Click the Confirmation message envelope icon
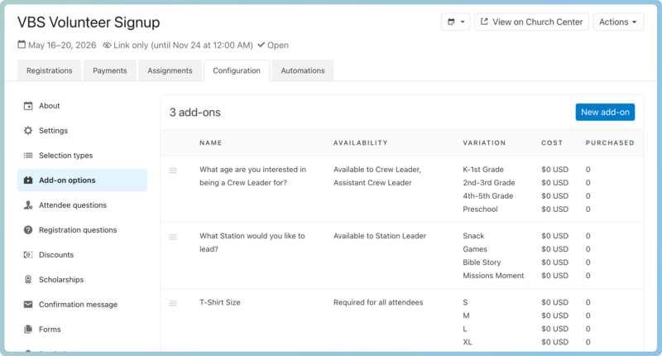This screenshot has height=356, width=662. [28, 305]
